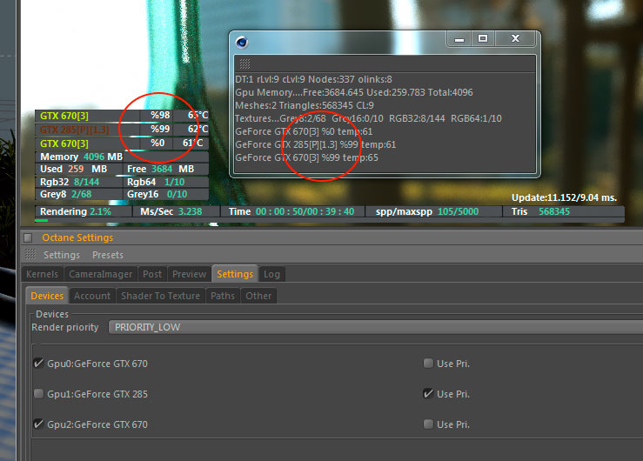Select the top-level Settings tab
643x461 pixels.
pyautogui.click(x=235, y=274)
